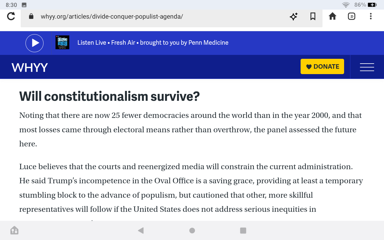Bookmark this page
Image resolution: width=384 pixels, height=240 pixels.
[313, 16]
